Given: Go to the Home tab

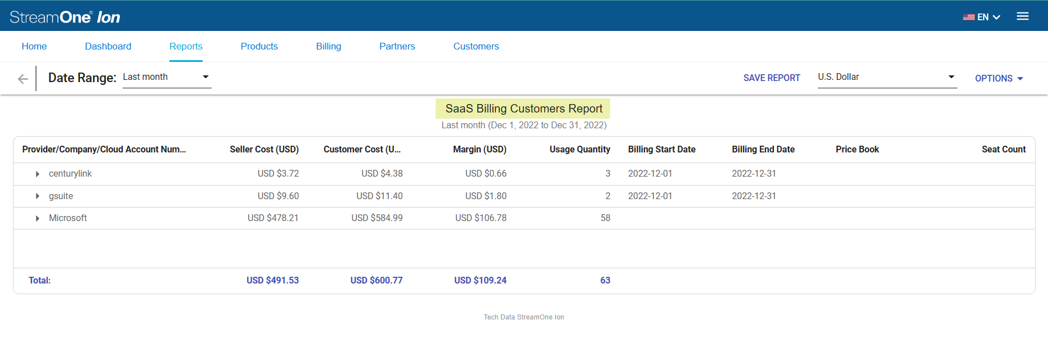Looking at the screenshot, I should (34, 46).
